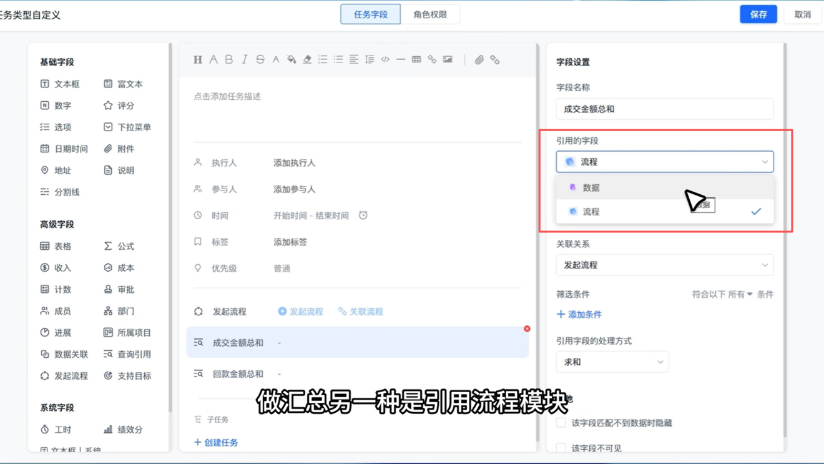Add 发起流程 advanced field in sidebar
Screen dimensions: 824x464
(x=64, y=376)
